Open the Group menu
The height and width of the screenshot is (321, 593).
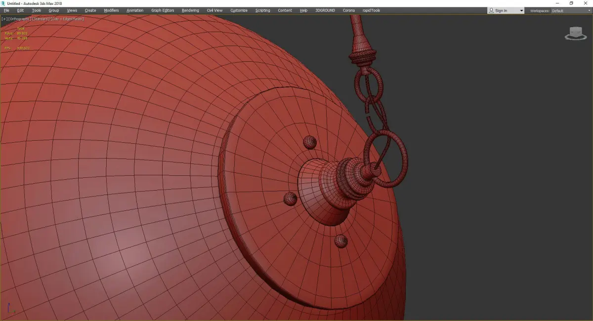point(54,10)
